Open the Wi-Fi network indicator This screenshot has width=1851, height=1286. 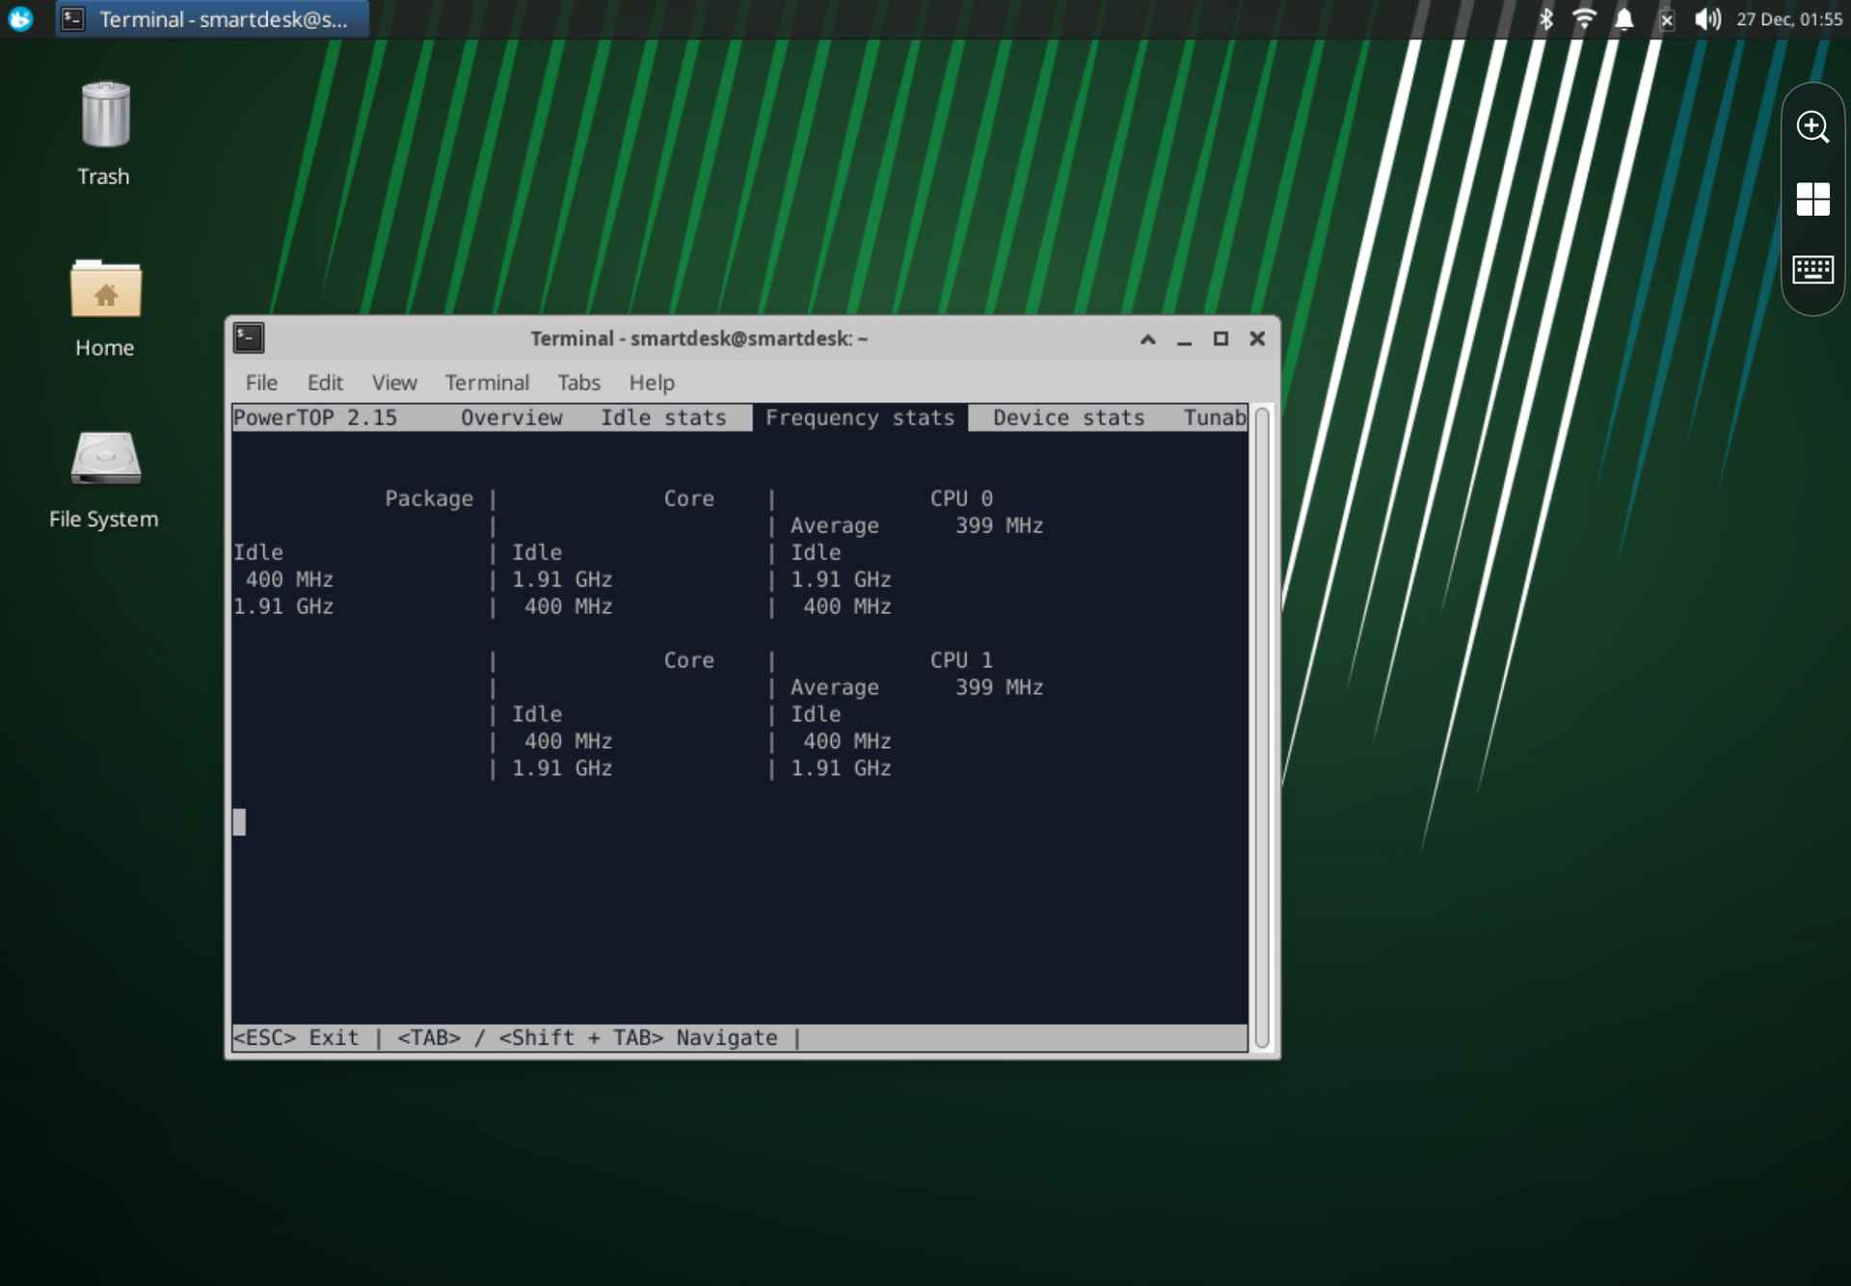pos(1583,19)
